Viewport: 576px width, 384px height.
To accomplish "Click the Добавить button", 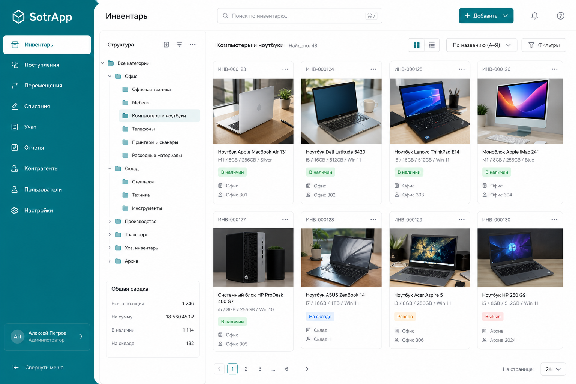I will click(x=486, y=16).
